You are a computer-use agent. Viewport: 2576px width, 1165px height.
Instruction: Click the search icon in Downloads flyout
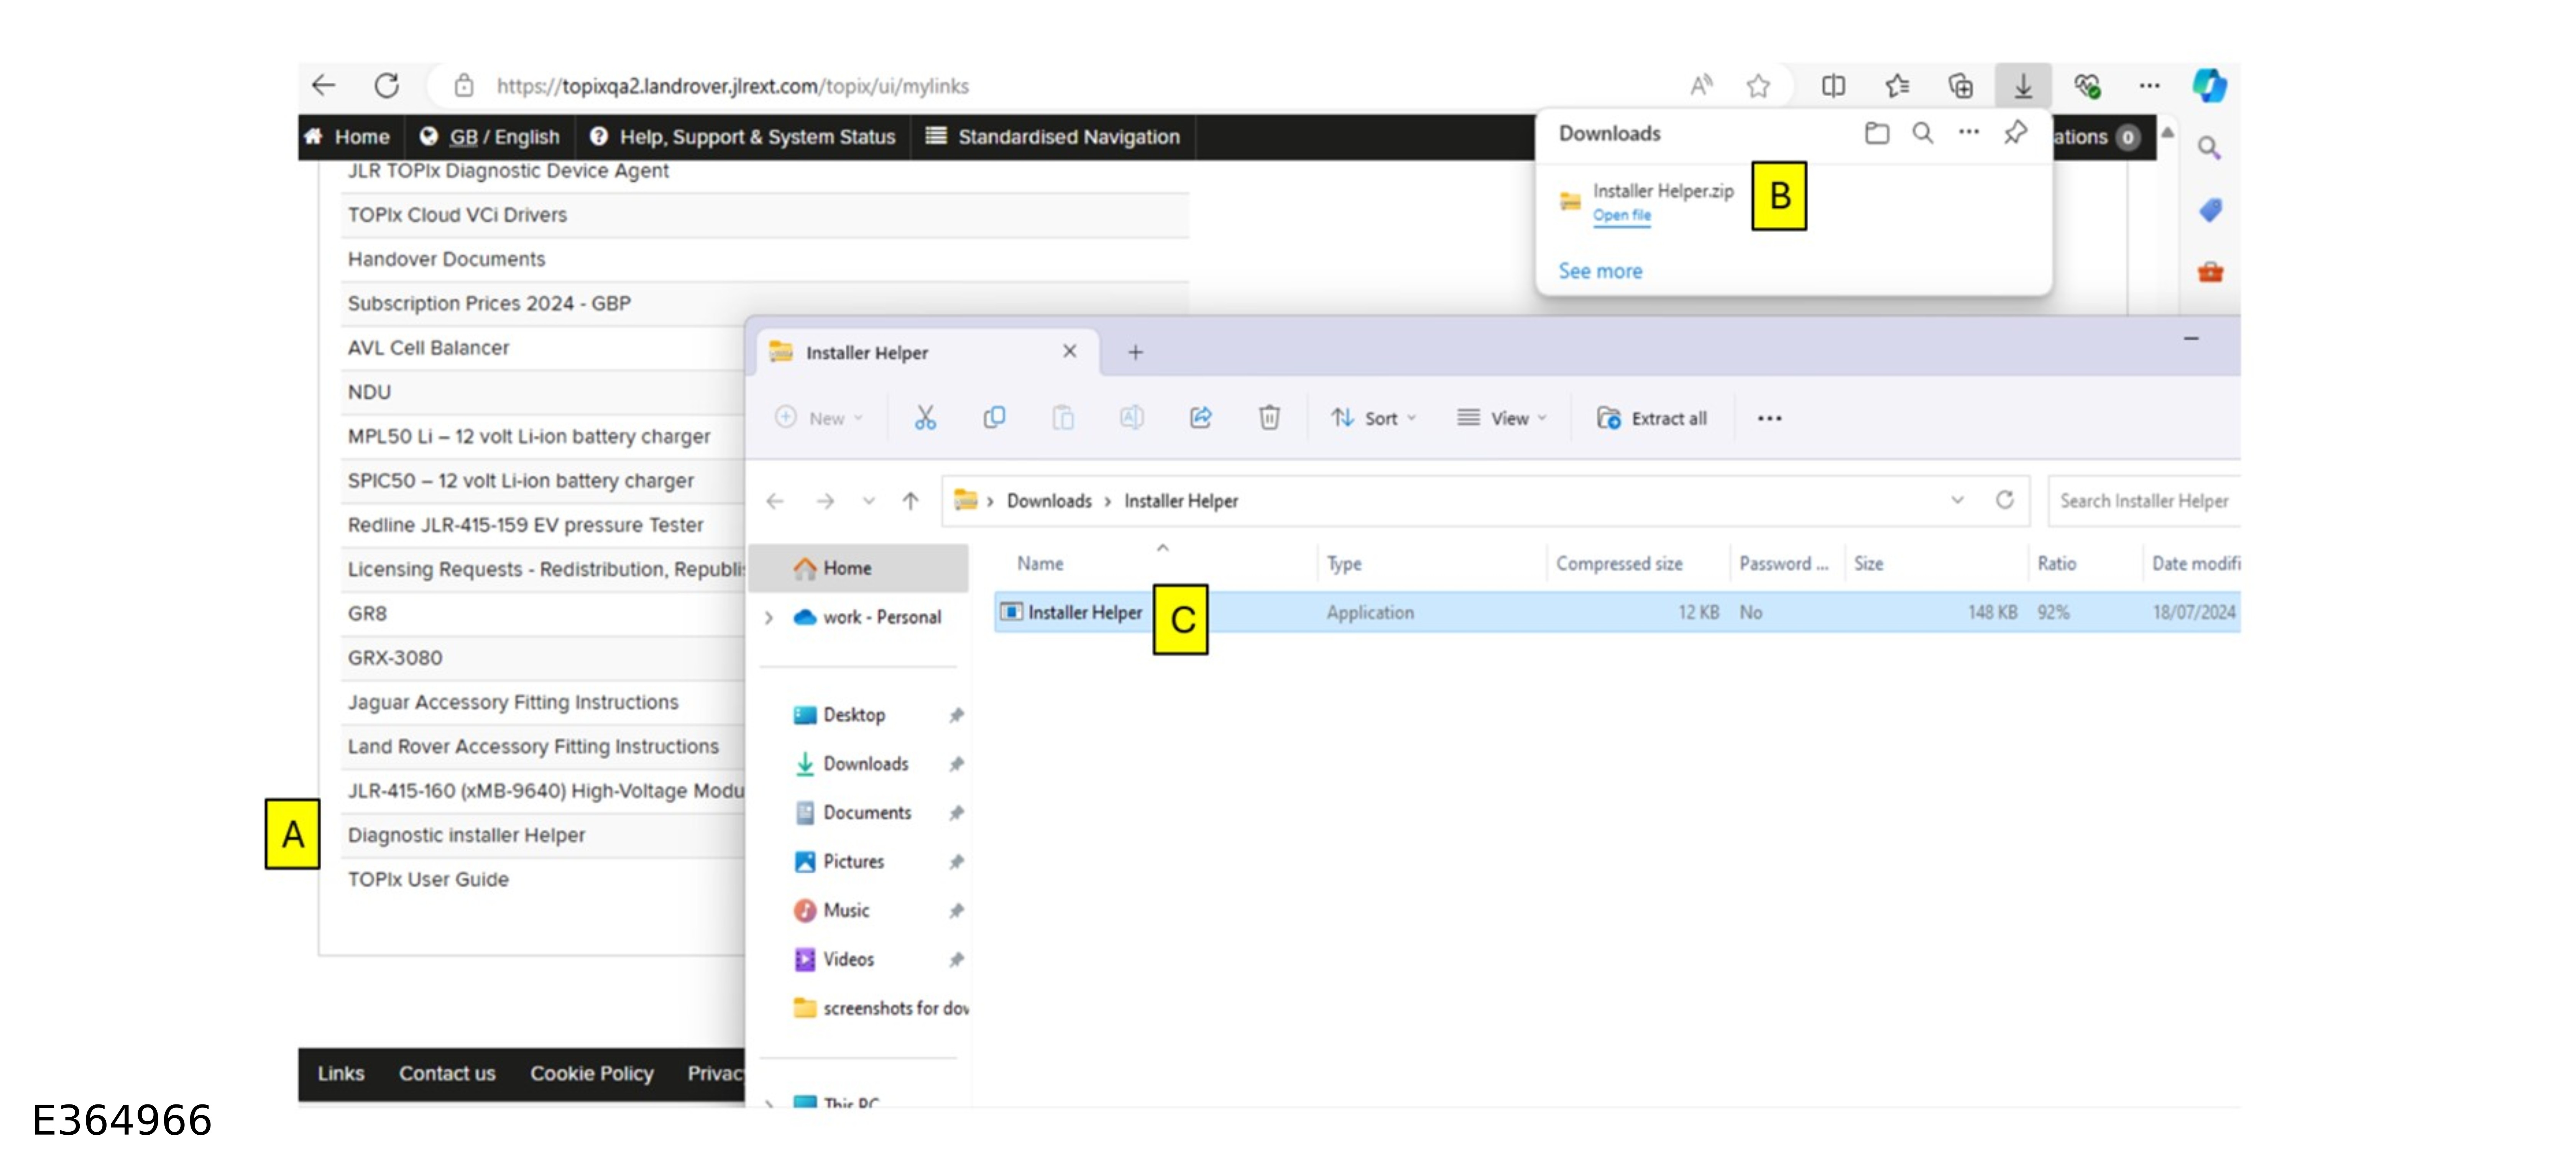1922,133
